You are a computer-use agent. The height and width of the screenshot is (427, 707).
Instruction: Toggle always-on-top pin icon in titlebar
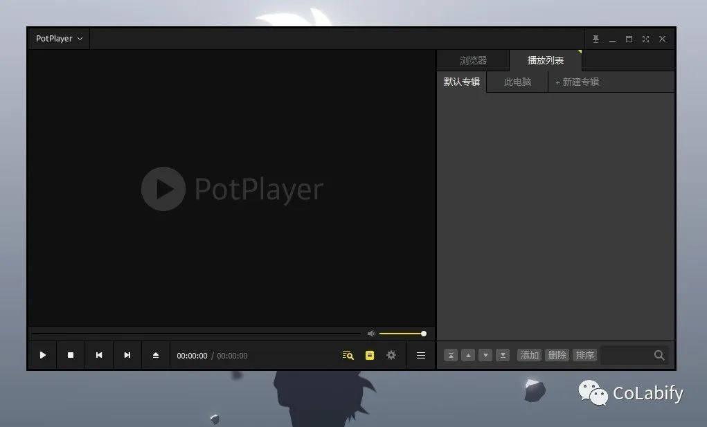596,39
